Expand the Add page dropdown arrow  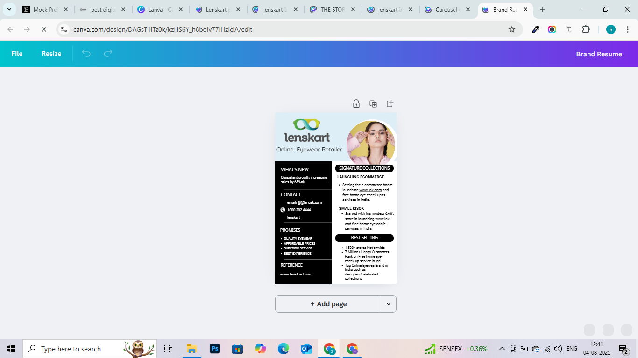(x=389, y=304)
